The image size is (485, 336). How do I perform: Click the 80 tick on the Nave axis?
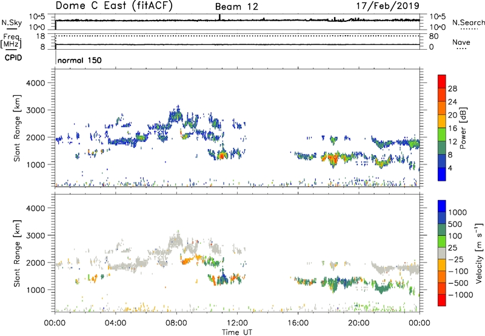click(x=434, y=36)
